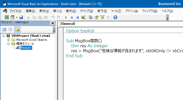Viewport: 183px width, 100px height.
Task: Open toolbar options overflow arrow
Action: point(167,17)
